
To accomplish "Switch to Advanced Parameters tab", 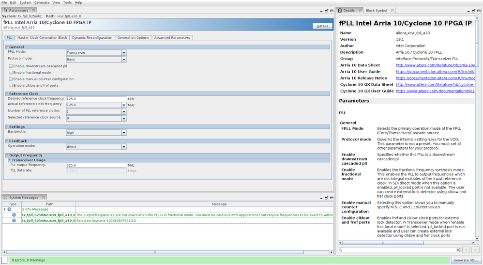I will (172, 38).
